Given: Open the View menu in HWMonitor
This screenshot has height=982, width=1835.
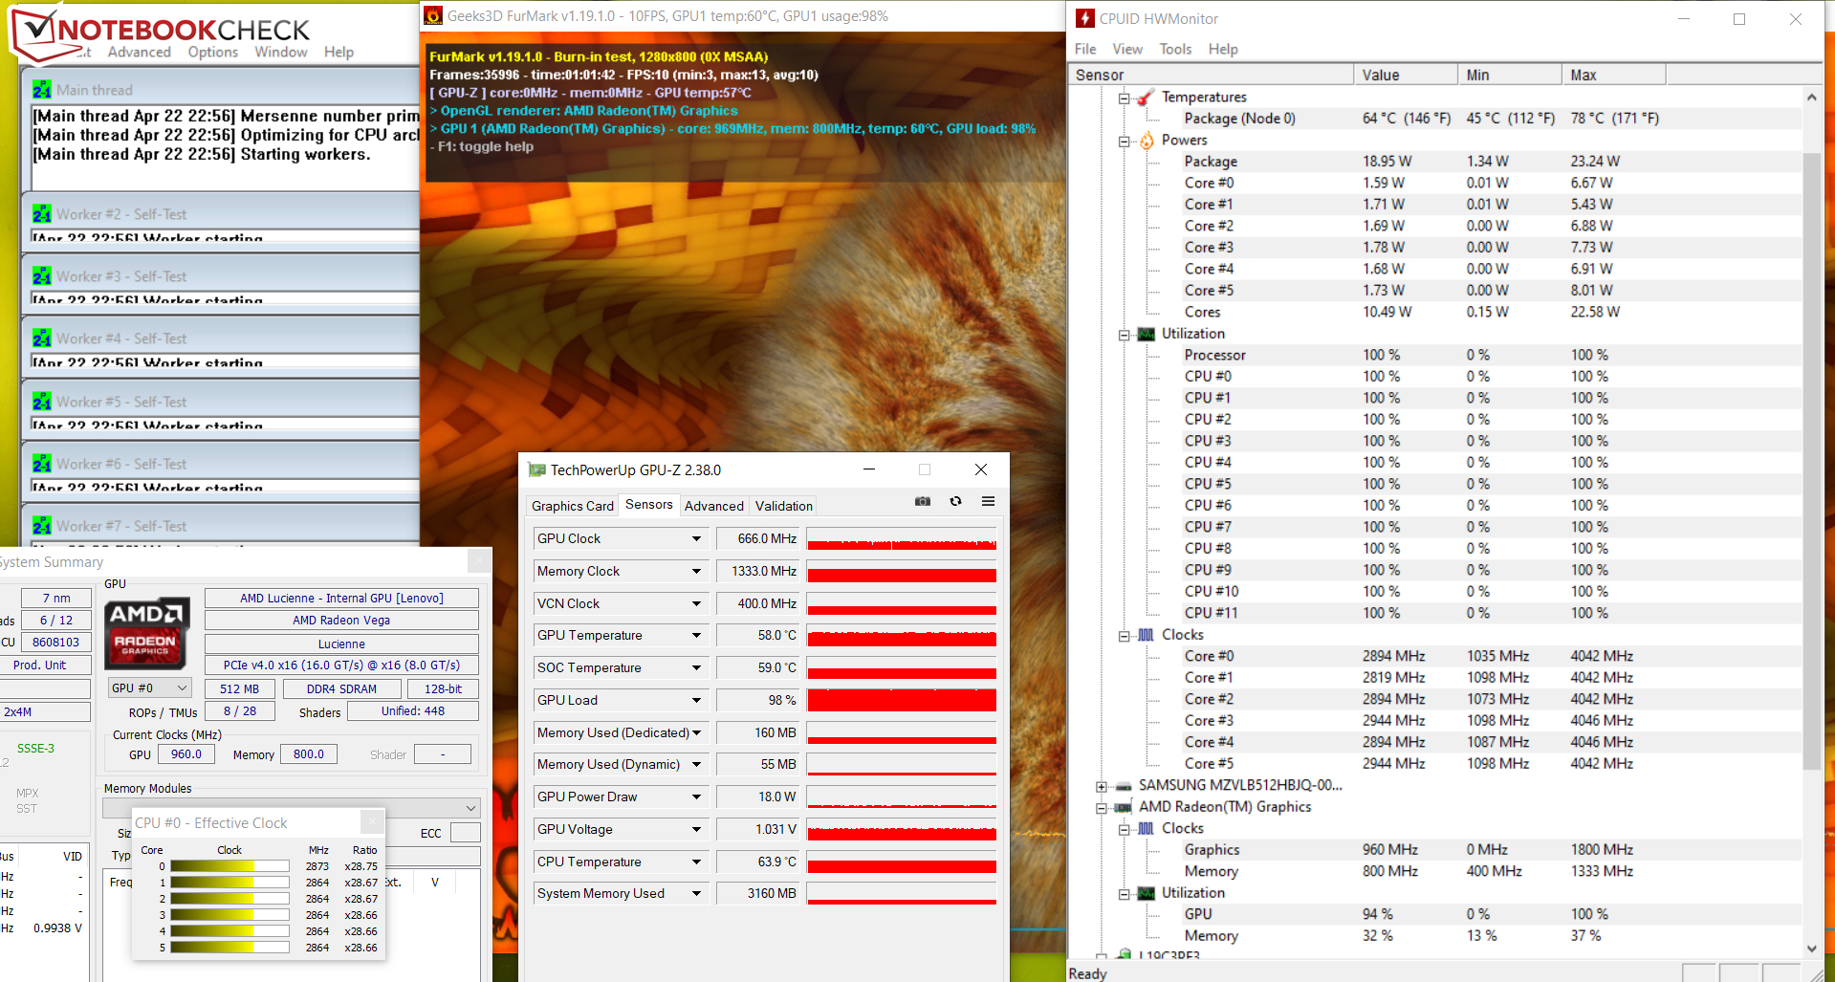Looking at the screenshot, I should (1127, 49).
